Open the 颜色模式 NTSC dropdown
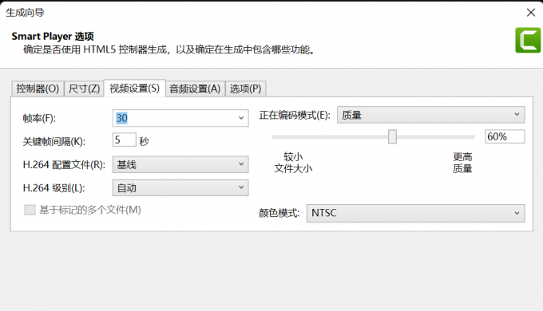 pyautogui.click(x=415, y=213)
